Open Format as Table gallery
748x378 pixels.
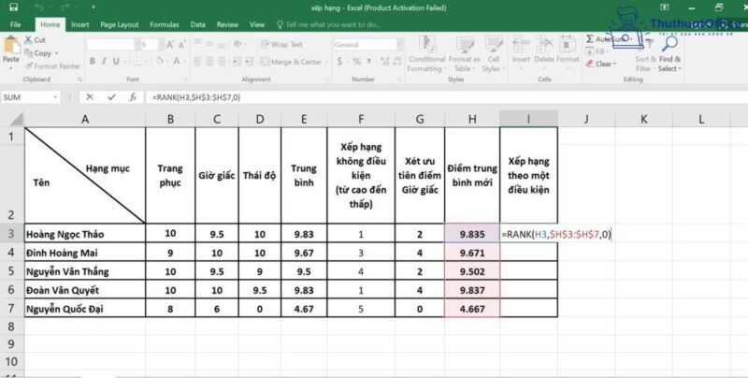click(464, 53)
